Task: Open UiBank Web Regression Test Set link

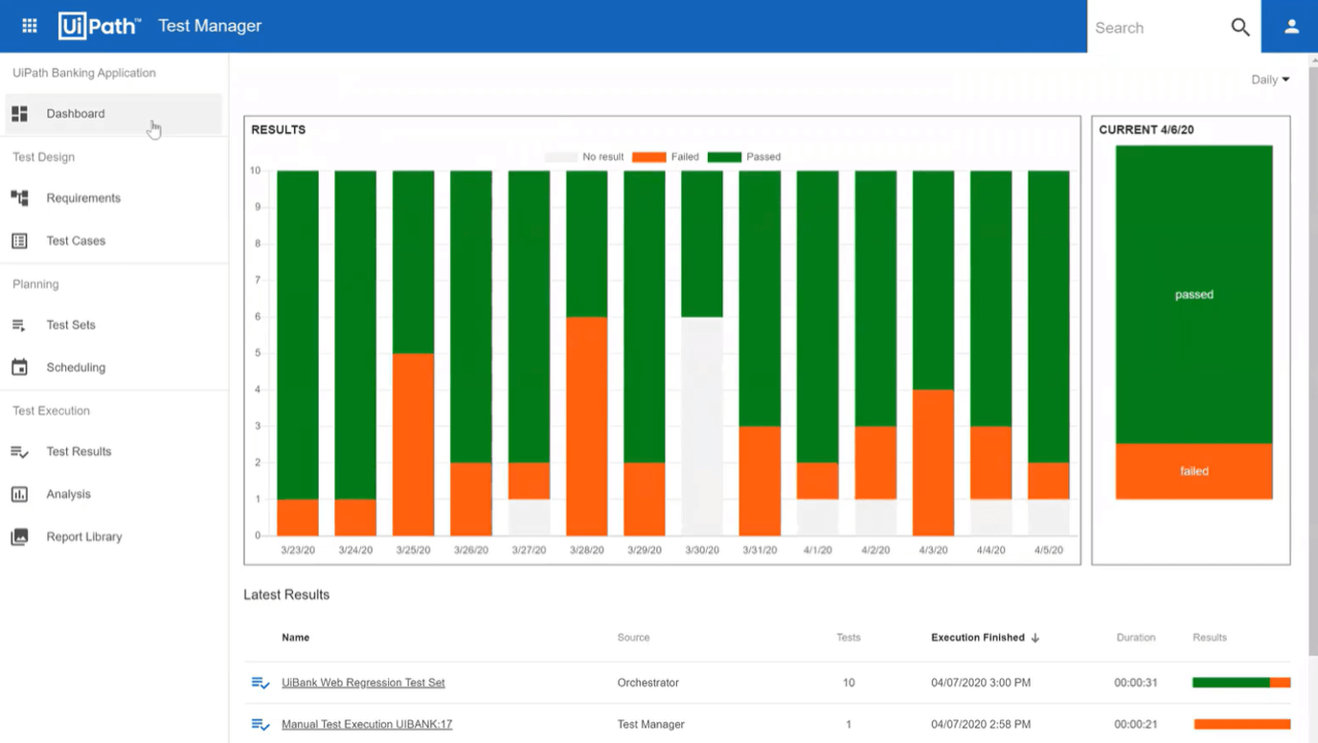Action: [x=363, y=683]
